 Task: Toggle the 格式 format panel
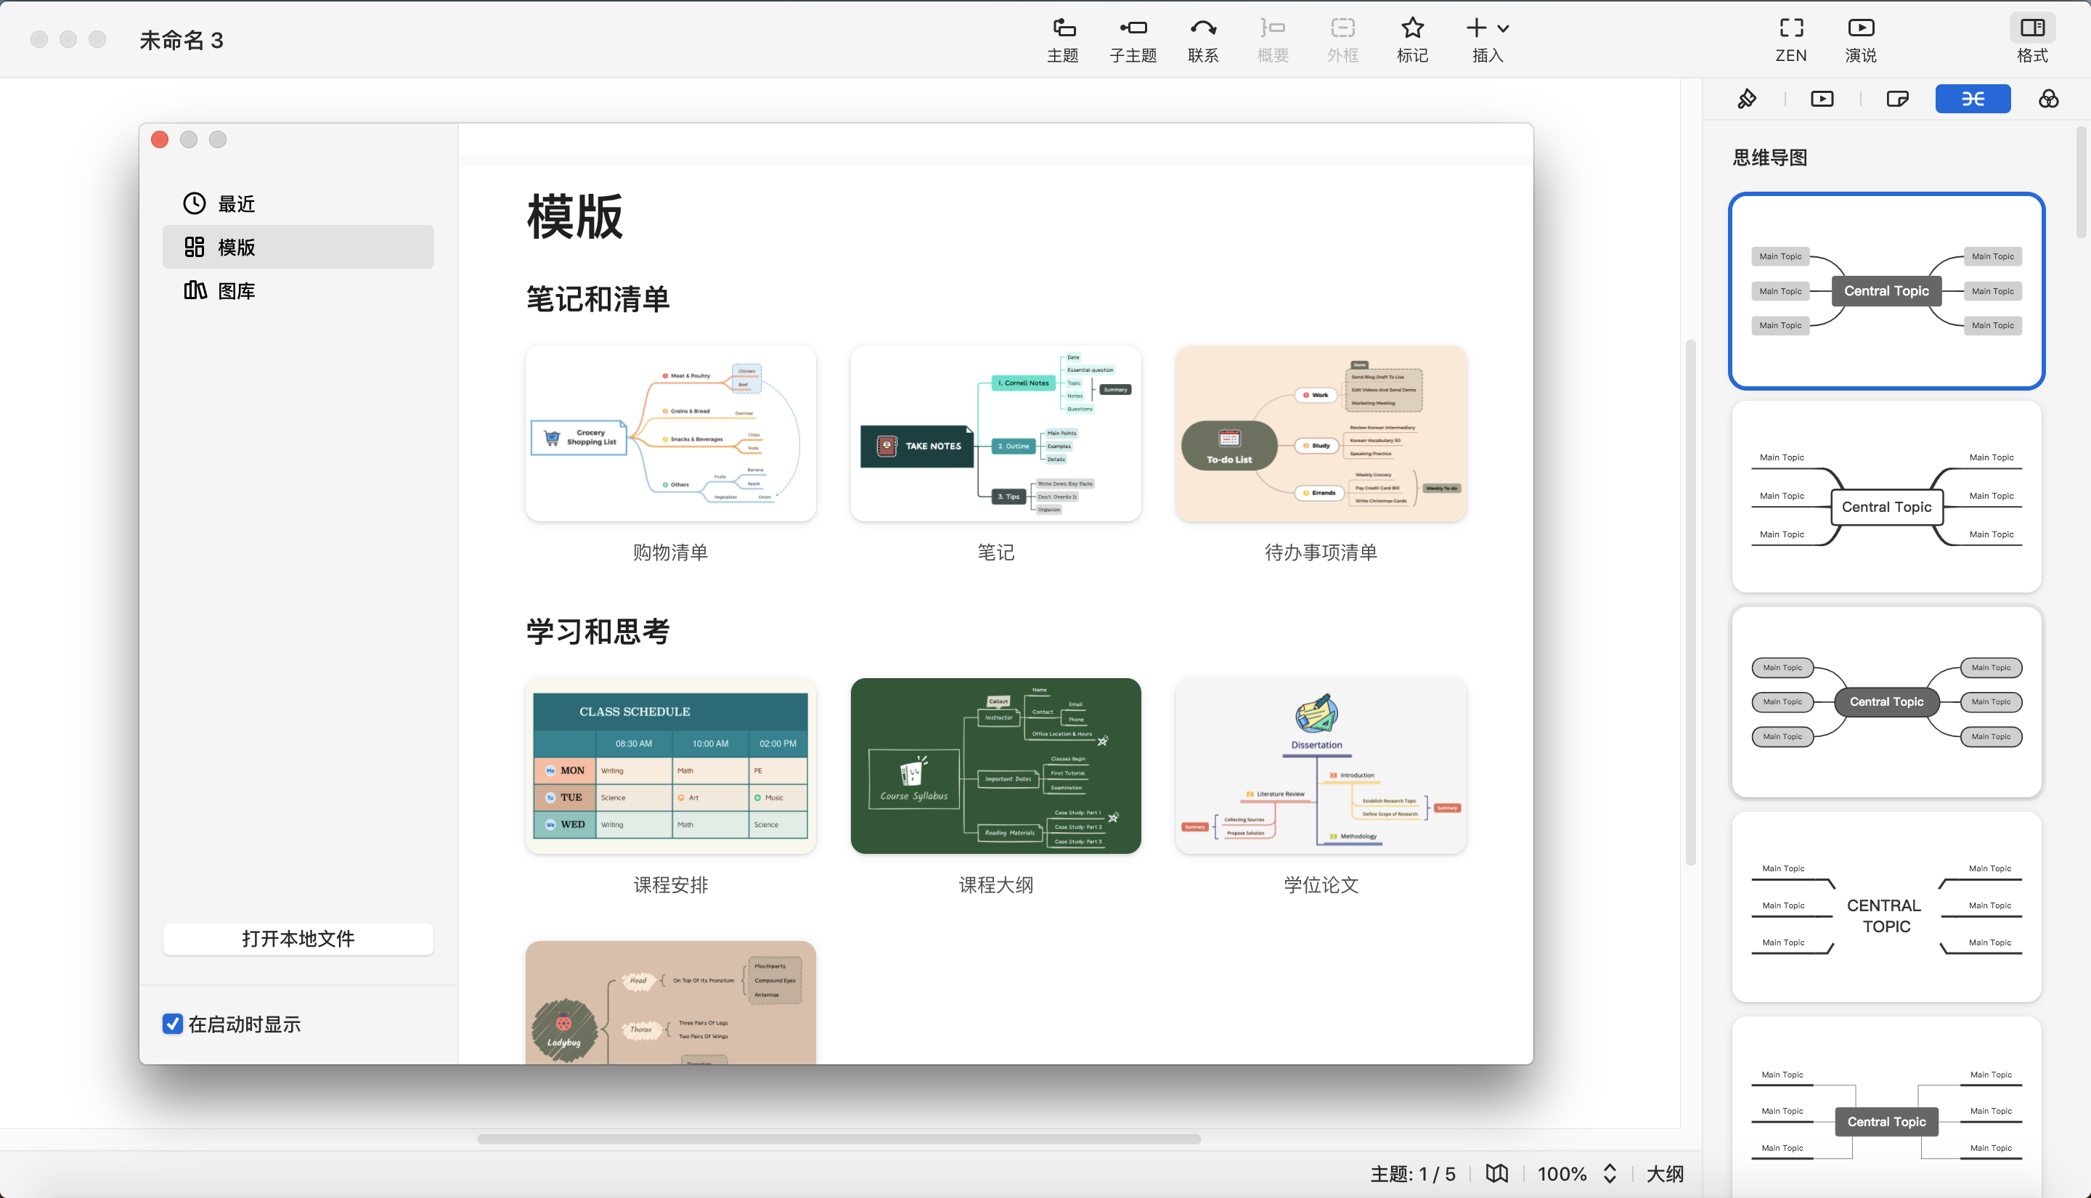(x=2031, y=38)
